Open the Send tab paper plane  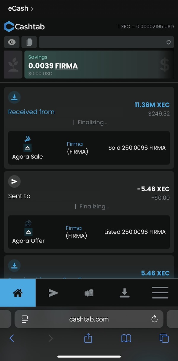[x=53, y=293]
